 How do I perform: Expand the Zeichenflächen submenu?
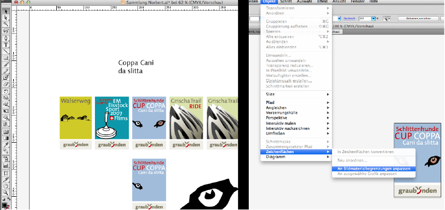pos(296,152)
